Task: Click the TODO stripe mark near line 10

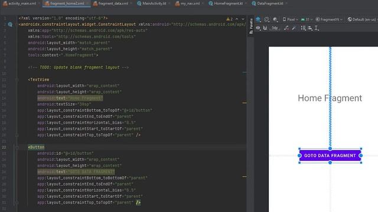Action: click(x=245, y=72)
